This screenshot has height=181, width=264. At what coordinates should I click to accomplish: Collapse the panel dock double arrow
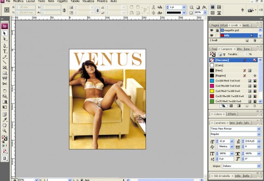click(x=261, y=18)
